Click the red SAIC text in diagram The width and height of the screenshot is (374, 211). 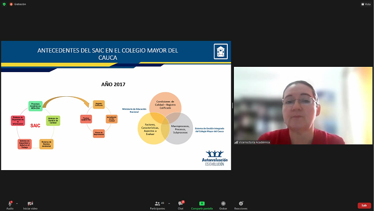coord(35,126)
